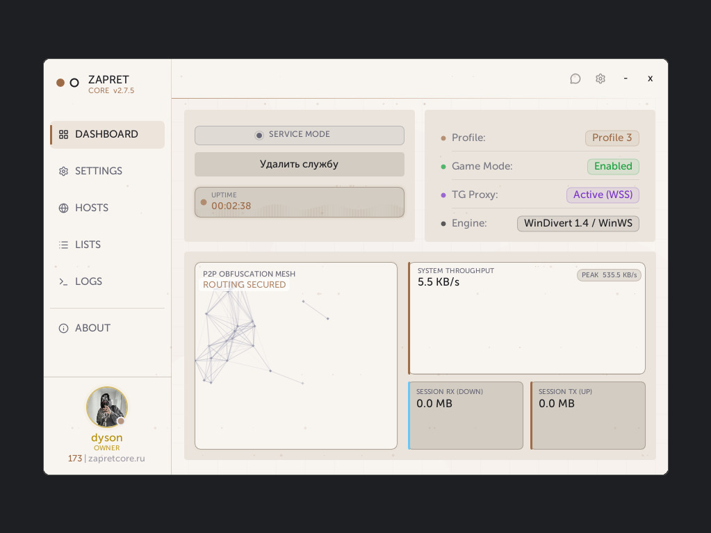Image resolution: width=711 pixels, height=533 pixels.
Task: Click the Profile: row label
Action: pyautogui.click(x=468, y=138)
